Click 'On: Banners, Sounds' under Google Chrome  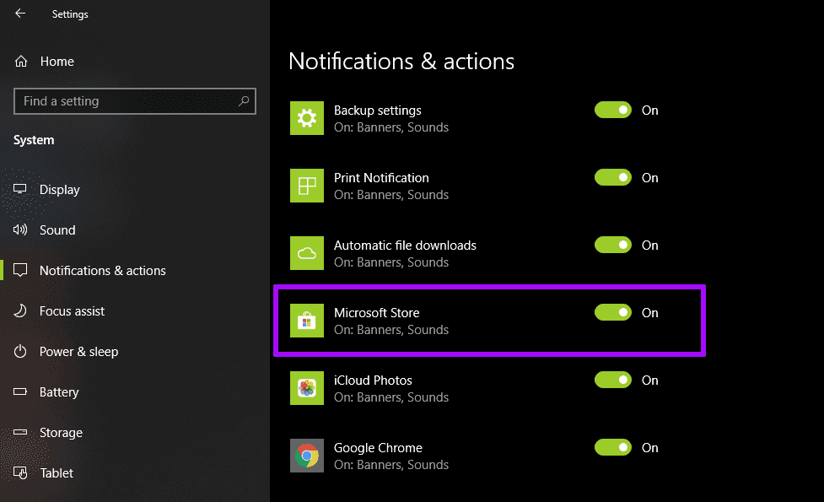coord(391,465)
